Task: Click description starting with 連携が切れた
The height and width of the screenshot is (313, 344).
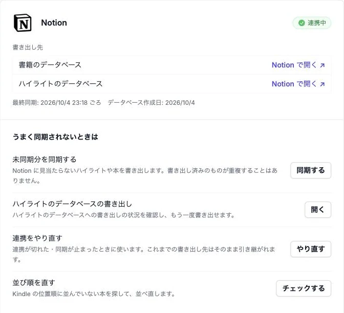Action: coord(144,254)
